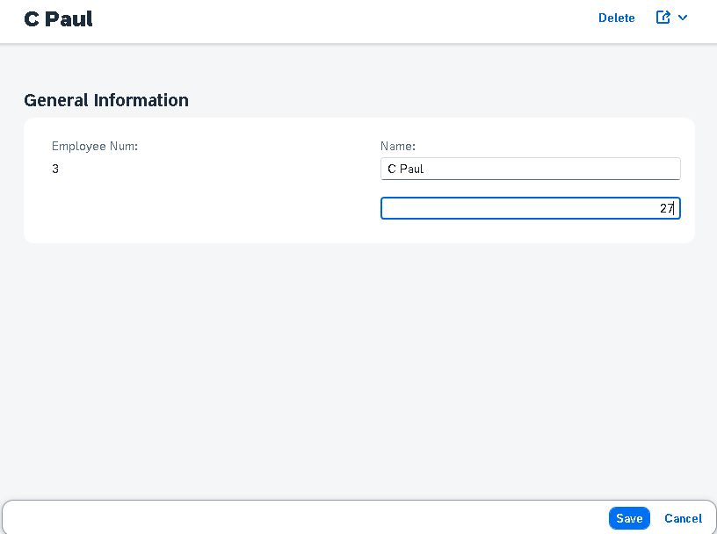Open the share export icon in header

tap(663, 18)
